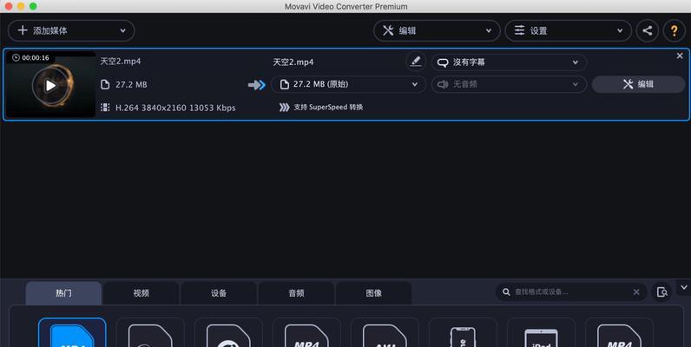Open the 27.2 MB (原始) output size dropdown

point(348,84)
